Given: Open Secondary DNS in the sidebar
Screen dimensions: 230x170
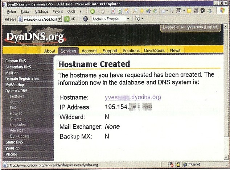Looking at the screenshot, I should click(x=18, y=67).
